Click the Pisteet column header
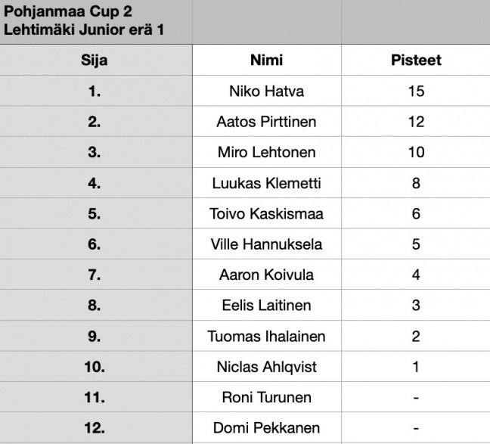This screenshot has width=490, height=444. (x=416, y=60)
